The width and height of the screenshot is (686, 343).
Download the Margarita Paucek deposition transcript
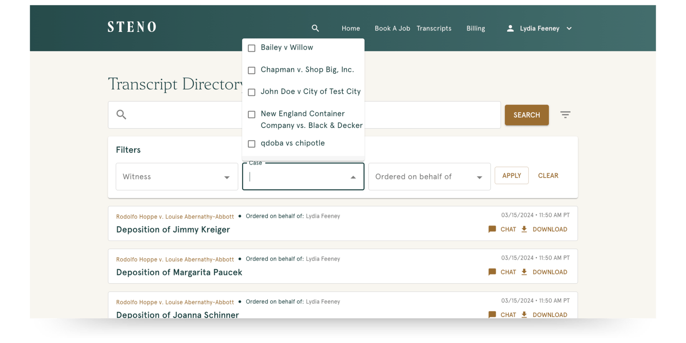click(x=544, y=272)
